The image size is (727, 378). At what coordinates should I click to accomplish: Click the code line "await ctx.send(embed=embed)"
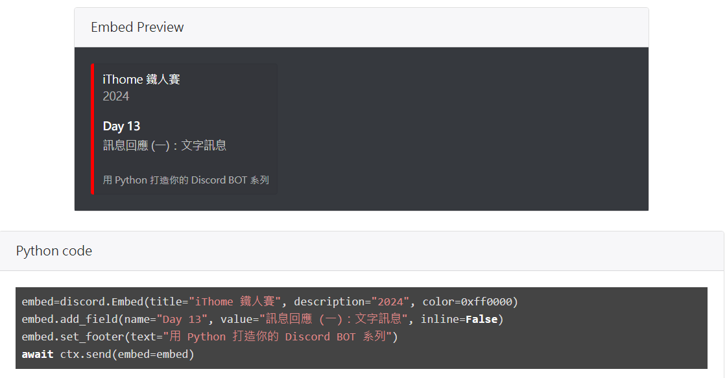(108, 355)
